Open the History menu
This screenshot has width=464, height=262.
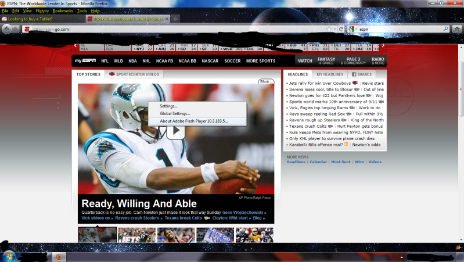click(x=42, y=11)
